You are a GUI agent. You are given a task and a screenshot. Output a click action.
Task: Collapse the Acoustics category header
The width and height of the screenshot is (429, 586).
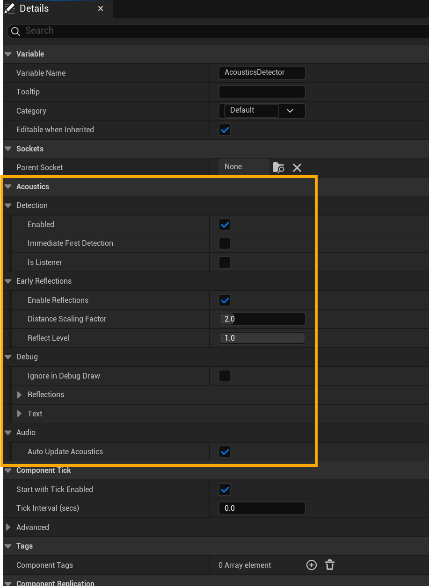(8, 186)
